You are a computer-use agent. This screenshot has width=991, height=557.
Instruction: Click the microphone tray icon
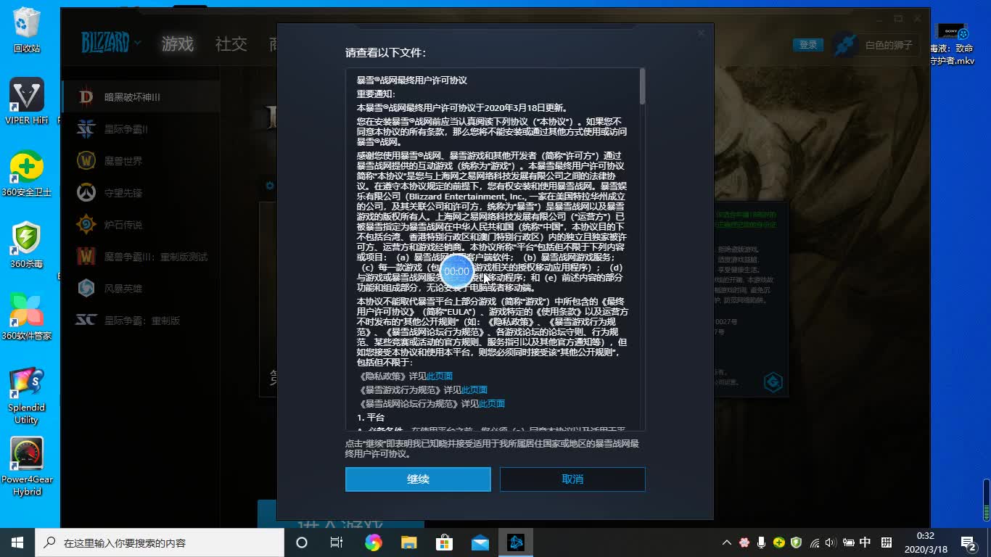761,542
